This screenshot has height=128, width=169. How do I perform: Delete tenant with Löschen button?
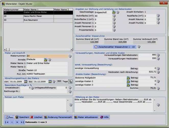click(37, 117)
